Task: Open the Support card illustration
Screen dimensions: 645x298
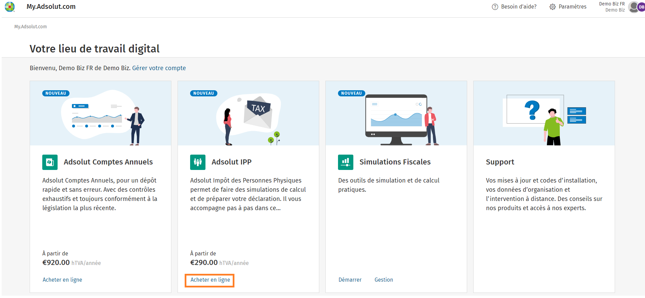Action: tap(544, 113)
